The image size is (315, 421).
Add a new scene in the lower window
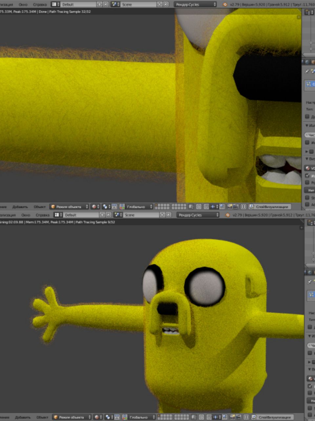pos(162,215)
